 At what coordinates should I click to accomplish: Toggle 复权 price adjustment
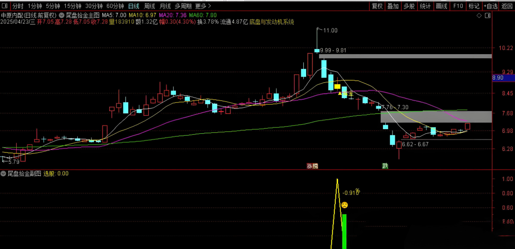tap(377, 6)
